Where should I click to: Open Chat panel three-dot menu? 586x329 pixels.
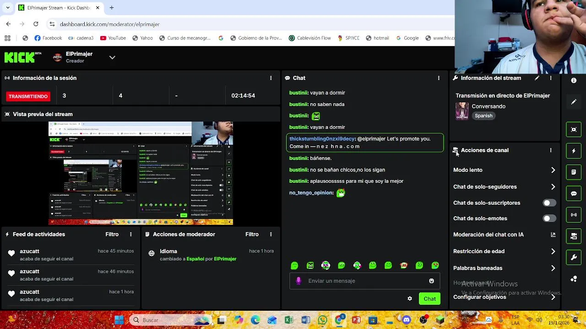[439, 78]
